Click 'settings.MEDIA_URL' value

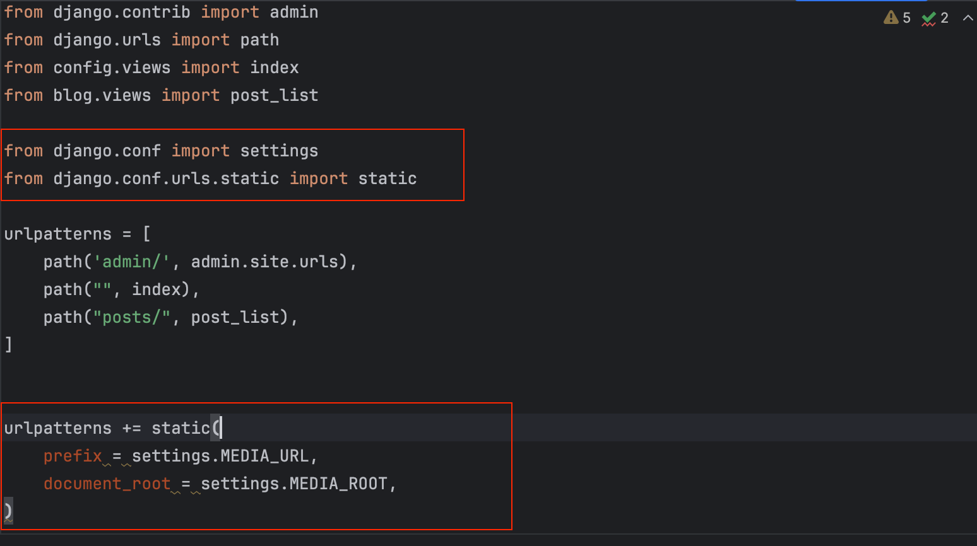tap(220, 456)
